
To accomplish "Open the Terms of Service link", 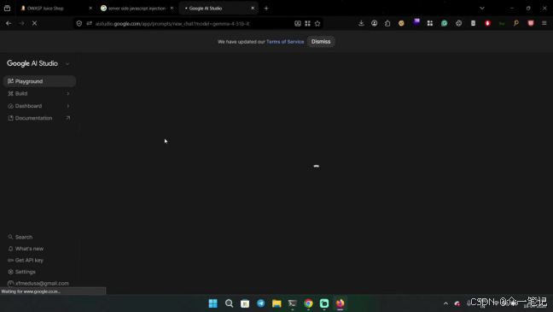I will (285, 42).
